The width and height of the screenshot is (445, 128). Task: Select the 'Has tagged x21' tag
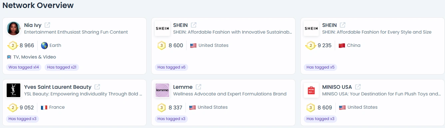(x=62, y=67)
